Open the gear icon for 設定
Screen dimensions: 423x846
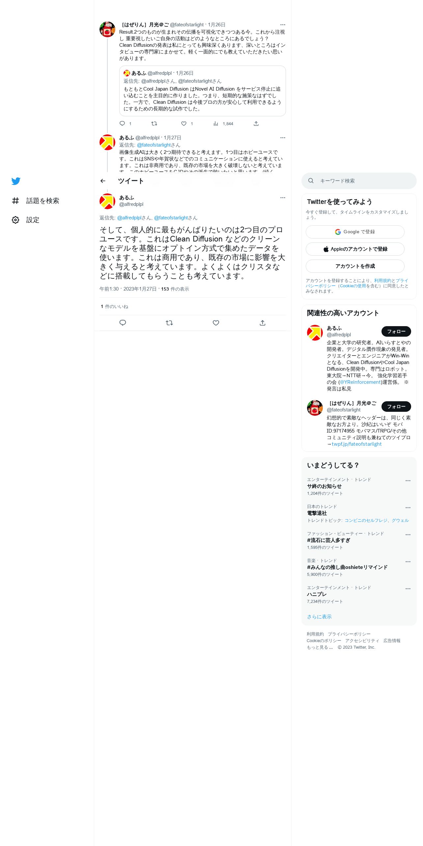click(15, 220)
